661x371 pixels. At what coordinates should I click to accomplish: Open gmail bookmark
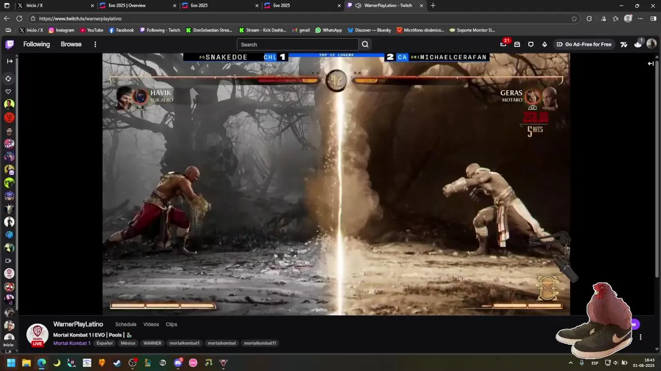tap(301, 30)
